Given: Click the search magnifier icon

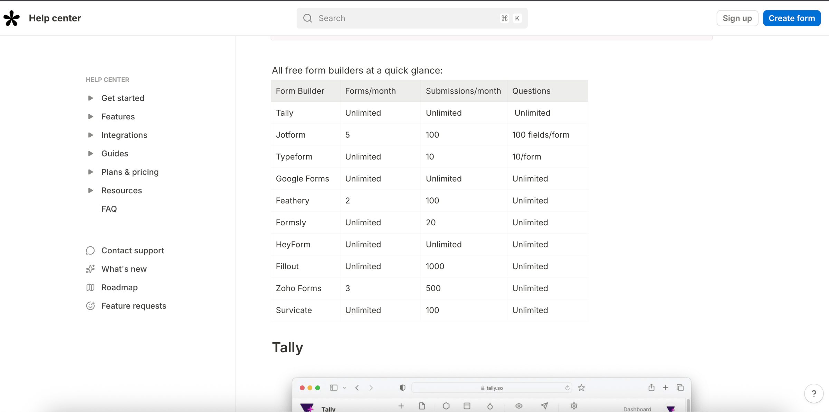Looking at the screenshot, I should 307,18.
